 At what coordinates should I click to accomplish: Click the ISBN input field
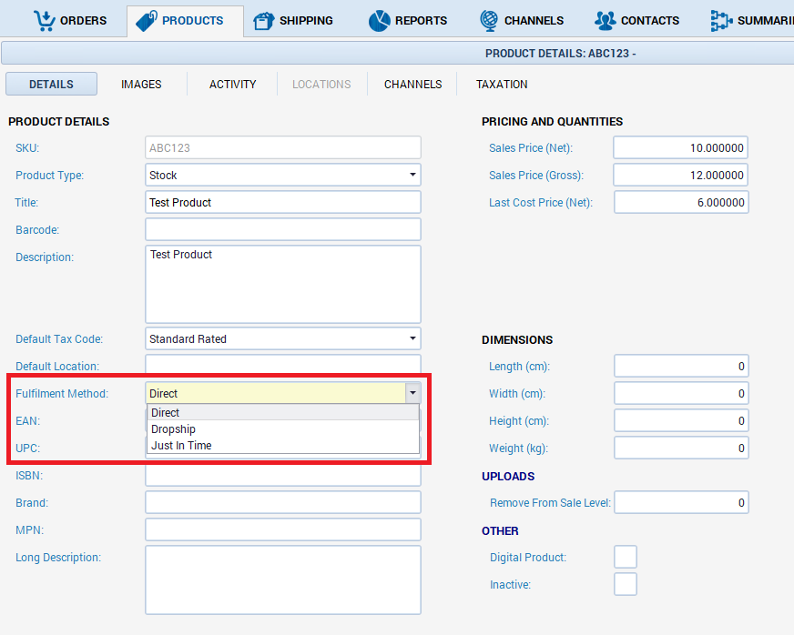pyautogui.click(x=283, y=475)
